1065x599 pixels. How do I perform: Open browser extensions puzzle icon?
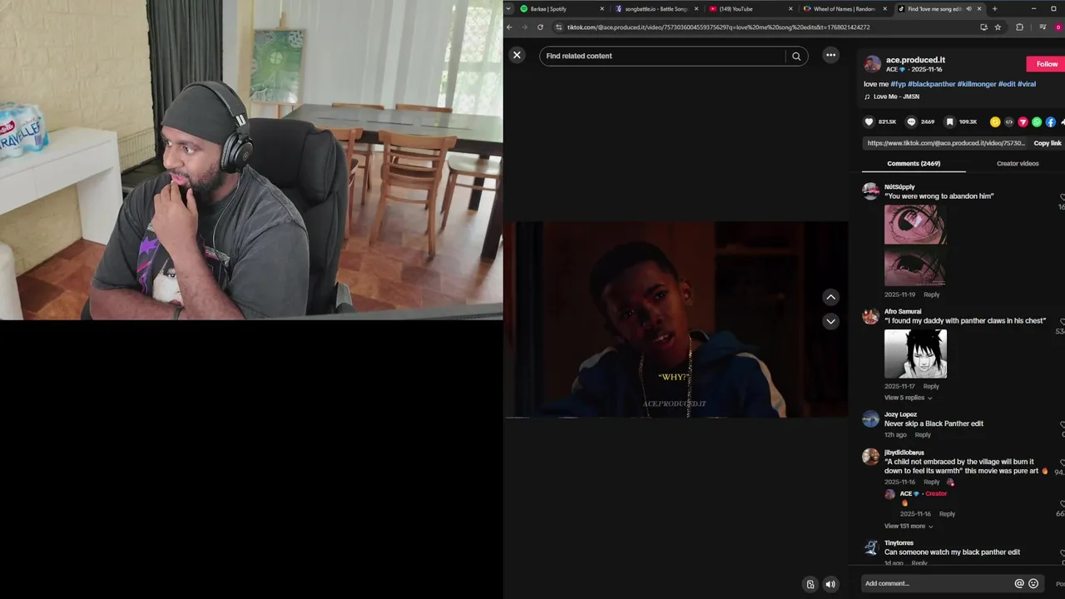(1019, 27)
